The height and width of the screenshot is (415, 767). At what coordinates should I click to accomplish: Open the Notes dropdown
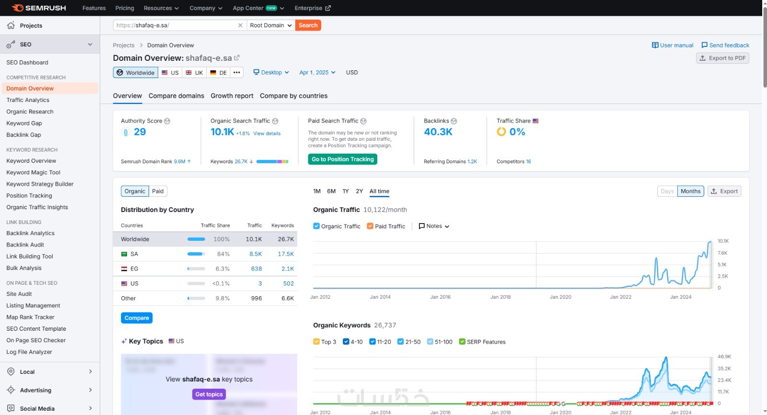click(x=434, y=226)
